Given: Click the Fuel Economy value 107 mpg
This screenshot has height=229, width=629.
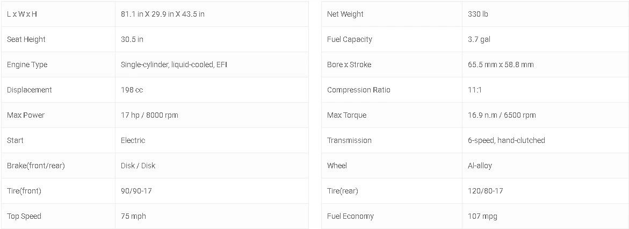Looking at the screenshot, I should (482, 216).
